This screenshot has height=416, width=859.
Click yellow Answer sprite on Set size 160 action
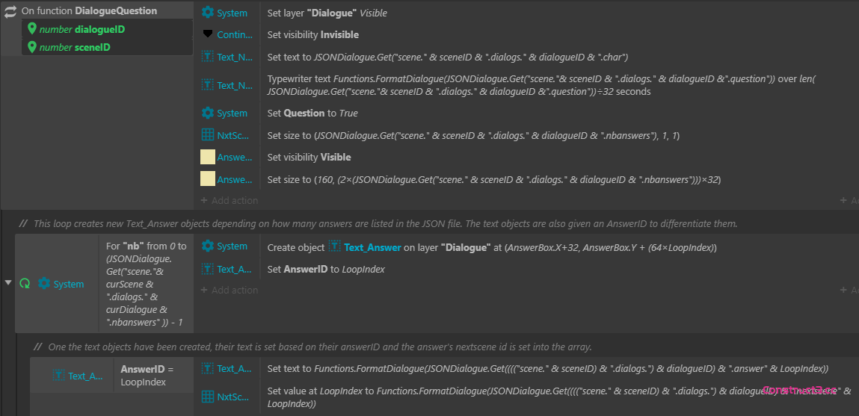[208, 179]
